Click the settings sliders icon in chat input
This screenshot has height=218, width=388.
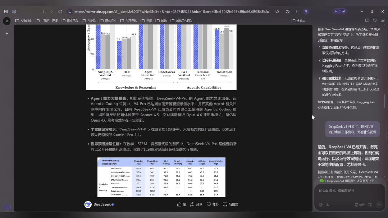328,205
